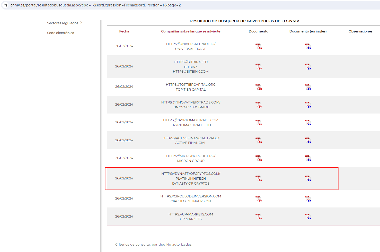The height and width of the screenshot is (252, 380).
Task: Open English PDF for Dynasty of Cryptos
Action: pyautogui.click(x=308, y=178)
